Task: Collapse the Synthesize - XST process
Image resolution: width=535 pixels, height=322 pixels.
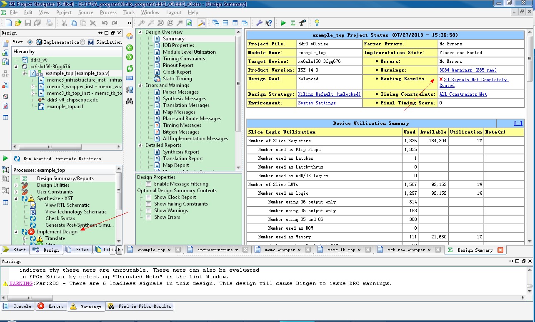Action: (x=16, y=198)
